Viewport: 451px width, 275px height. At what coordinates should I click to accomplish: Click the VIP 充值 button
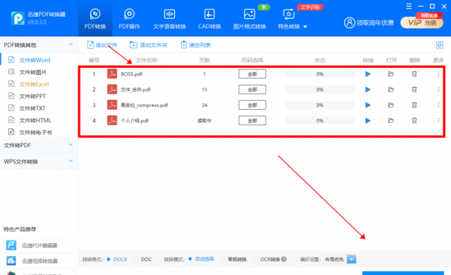422,22
